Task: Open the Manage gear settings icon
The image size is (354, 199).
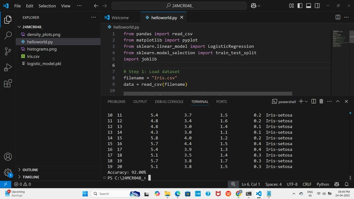Action: click(8, 172)
